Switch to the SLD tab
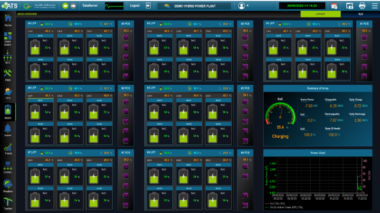 (361, 14)
